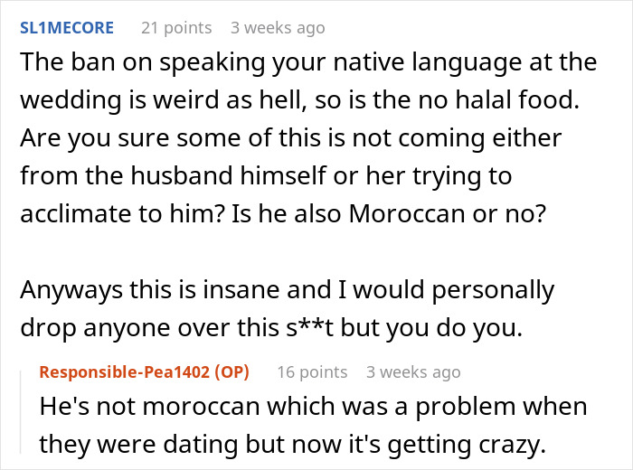Screen dimensions: 633x470
Task: Open SL1MECORE's user profile
Action: tap(67, 28)
